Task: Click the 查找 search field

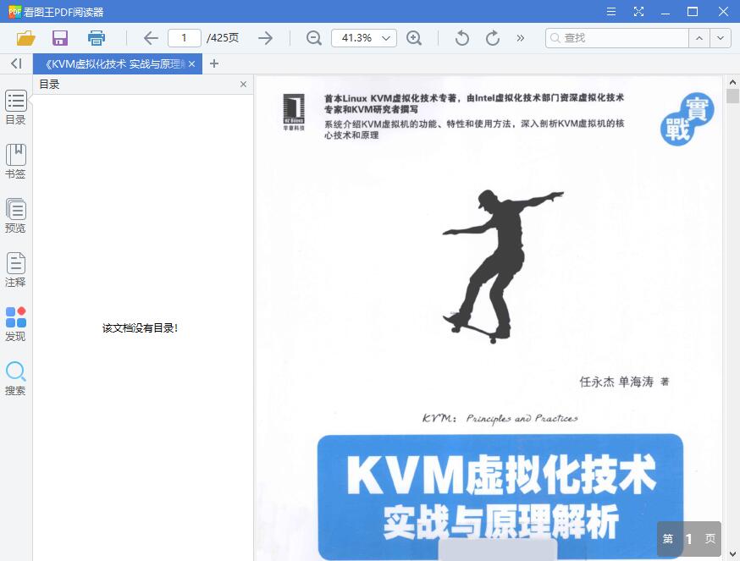Action: coord(617,38)
